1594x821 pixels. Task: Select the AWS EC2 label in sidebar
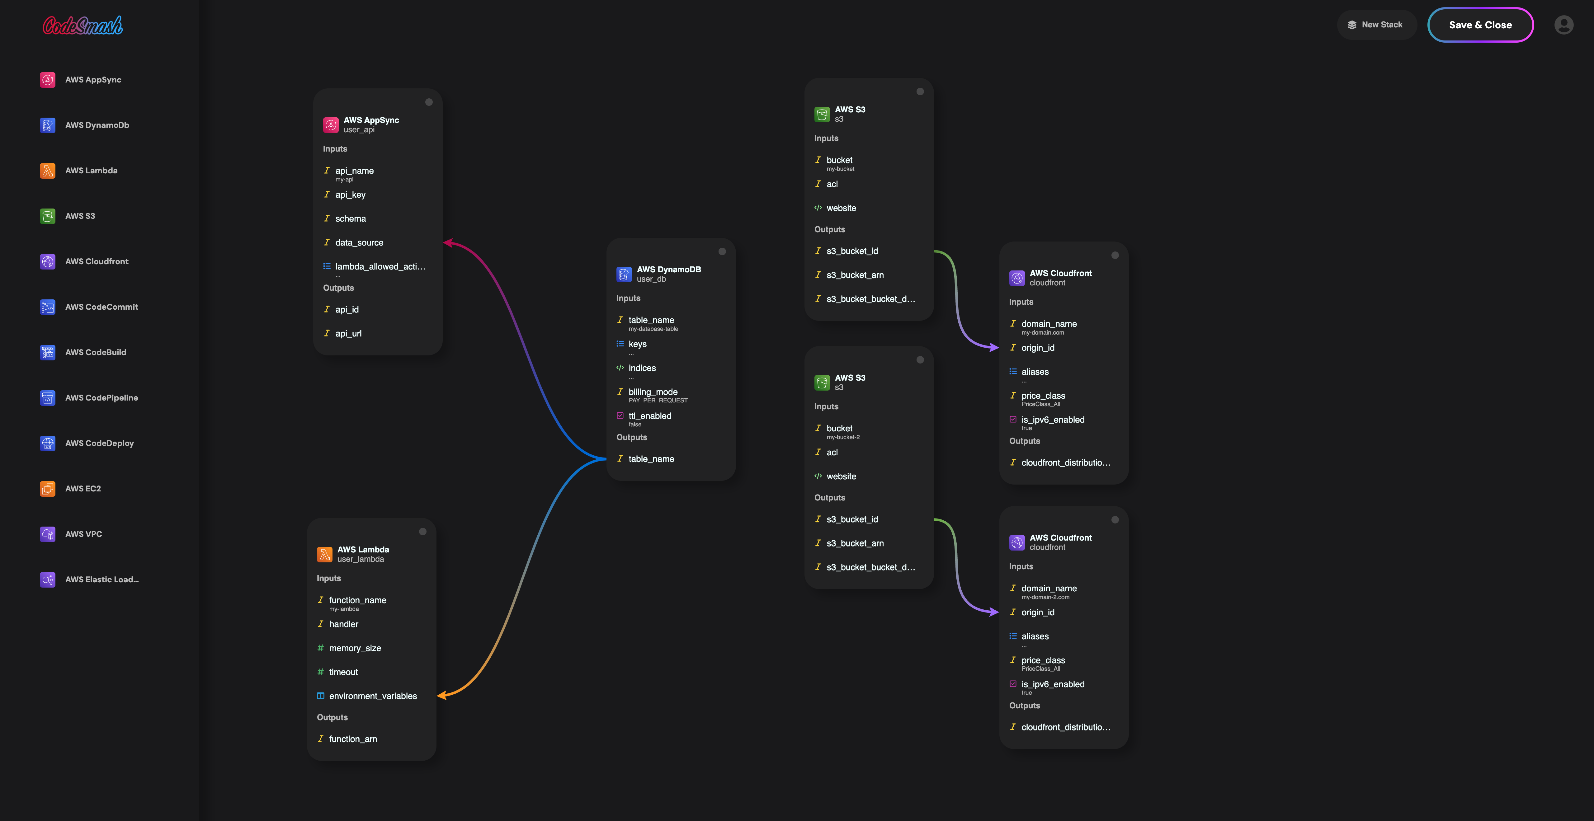(x=83, y=489)
